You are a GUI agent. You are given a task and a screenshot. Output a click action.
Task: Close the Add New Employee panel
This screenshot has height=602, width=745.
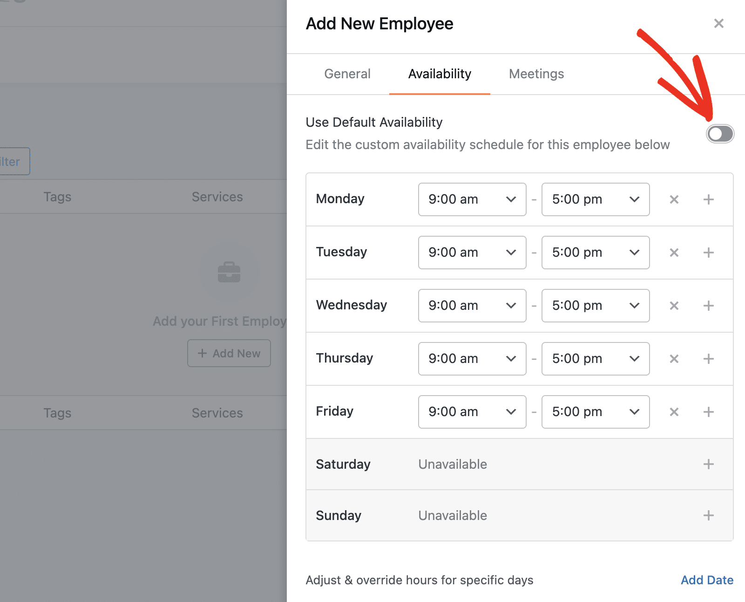(718, 23)
